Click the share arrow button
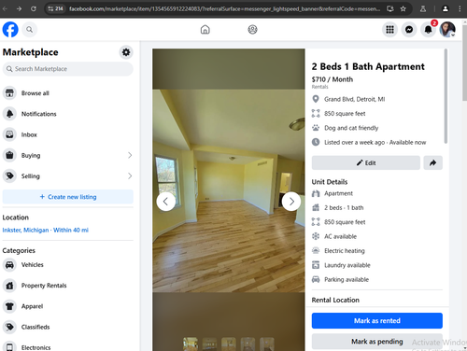This screenshot has width=467, height=351. point(433,162)
